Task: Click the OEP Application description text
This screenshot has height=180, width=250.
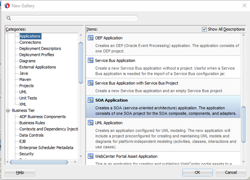Action: [x=167, y=48]
